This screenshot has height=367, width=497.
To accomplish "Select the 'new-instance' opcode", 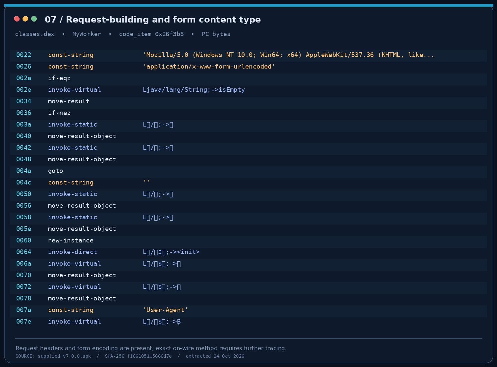I will click(x=71, y=240).
